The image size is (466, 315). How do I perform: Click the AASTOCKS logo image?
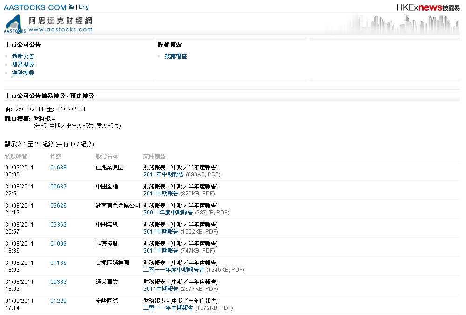click(x=48, y=24)
